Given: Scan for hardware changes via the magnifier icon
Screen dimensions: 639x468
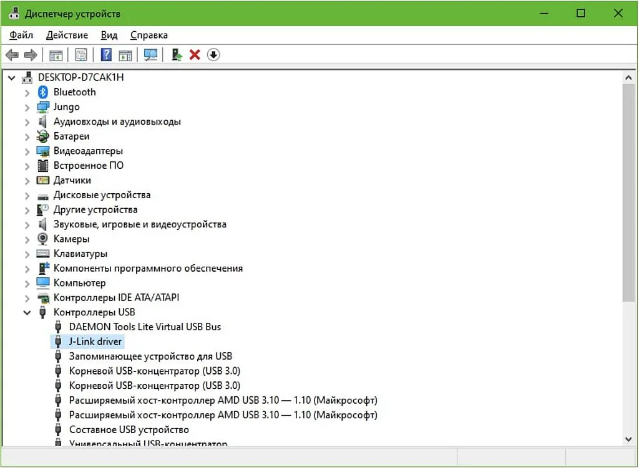Looking at the screenshot, I should tap(150, 55).
